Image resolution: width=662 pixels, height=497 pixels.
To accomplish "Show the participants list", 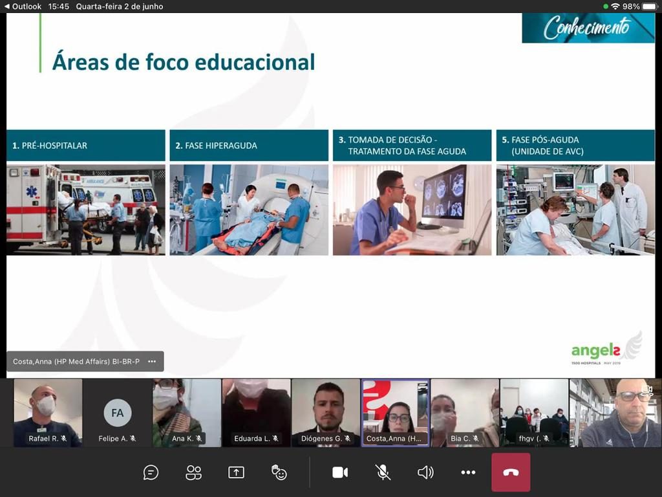I will 193,472.
